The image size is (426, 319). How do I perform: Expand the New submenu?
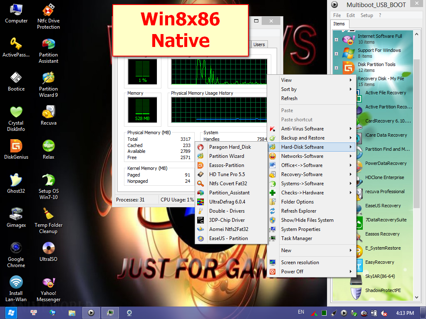[311, 250]
